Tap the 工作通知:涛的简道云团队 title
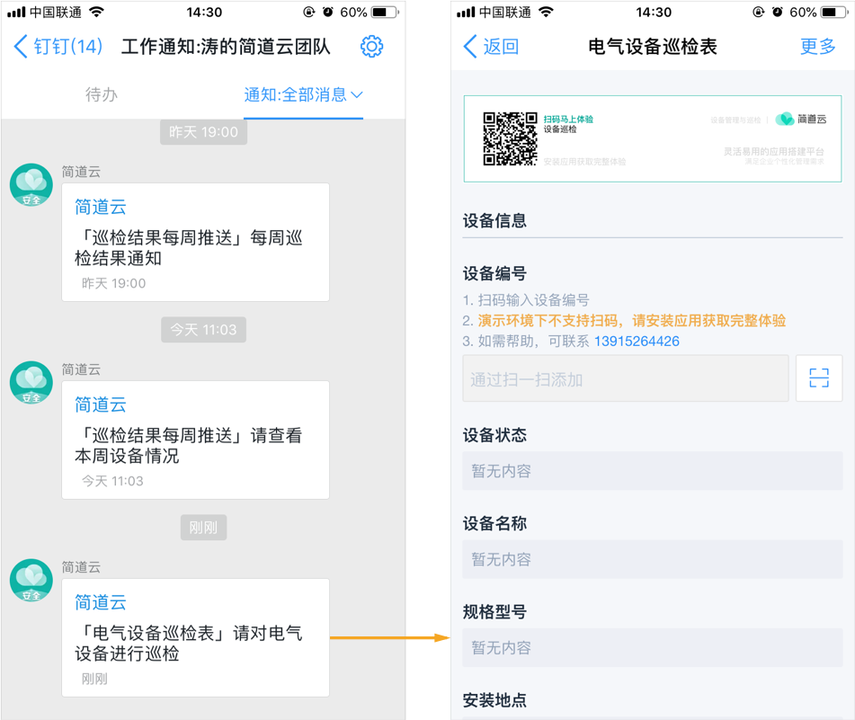The width and height of the screenshot is (855, 720). [226, 47]
